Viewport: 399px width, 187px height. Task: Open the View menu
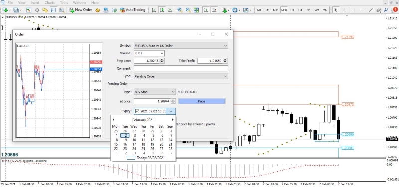pyautogui.click(x=22, y=3)
